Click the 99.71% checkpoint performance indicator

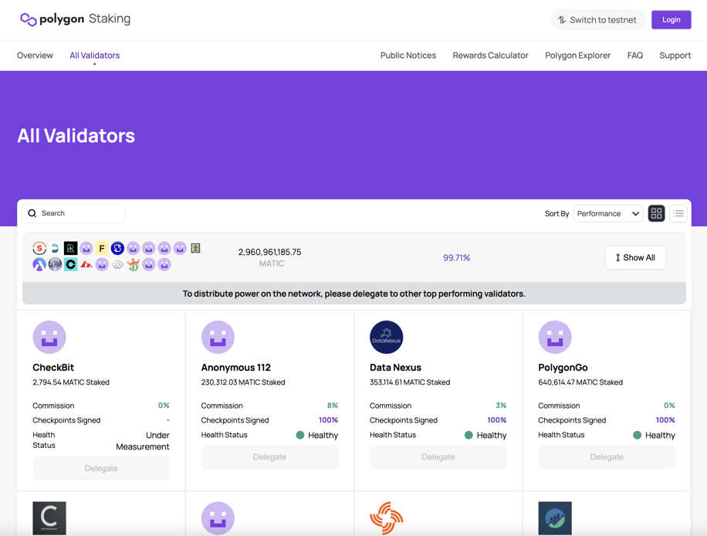(457, 257)
